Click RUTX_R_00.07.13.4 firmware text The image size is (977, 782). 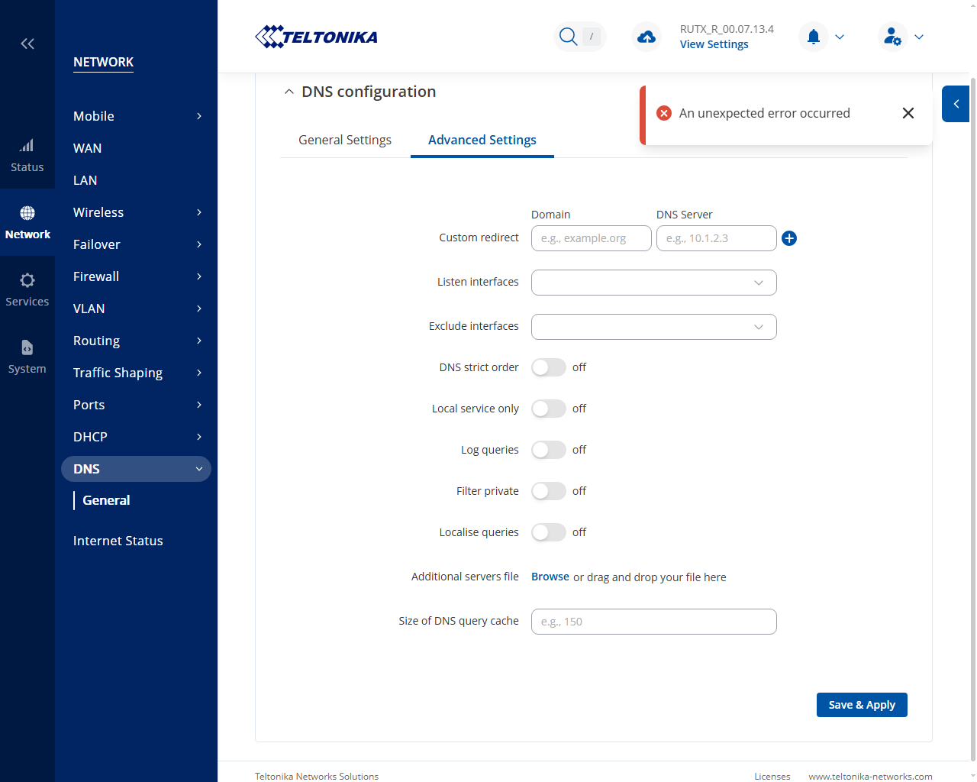pos(727,29)
